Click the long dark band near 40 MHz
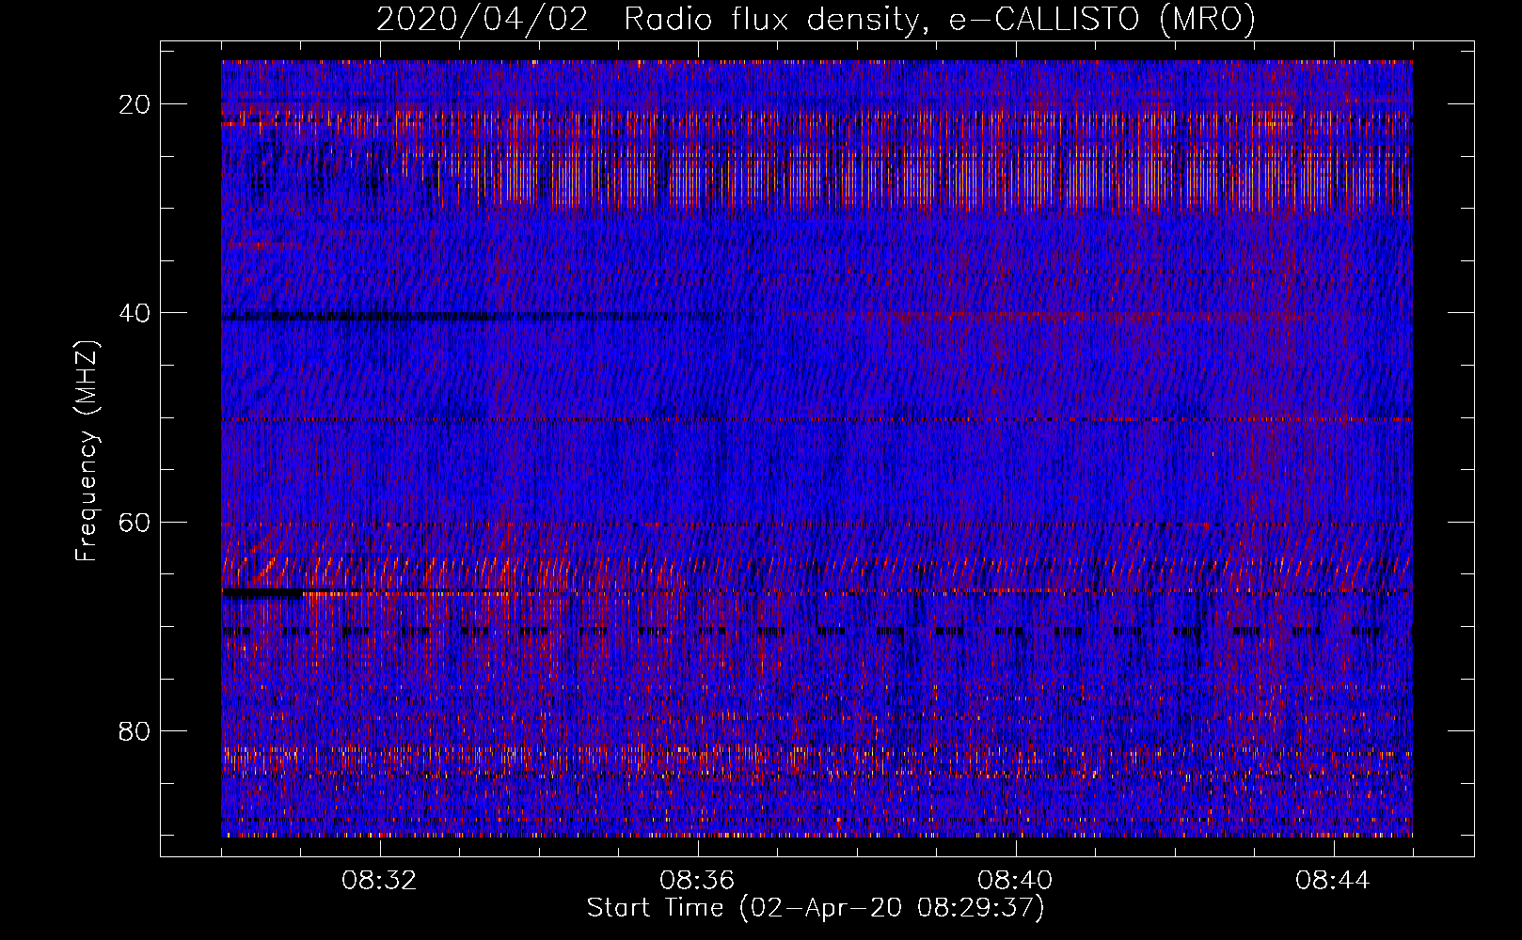 point(475,317)
